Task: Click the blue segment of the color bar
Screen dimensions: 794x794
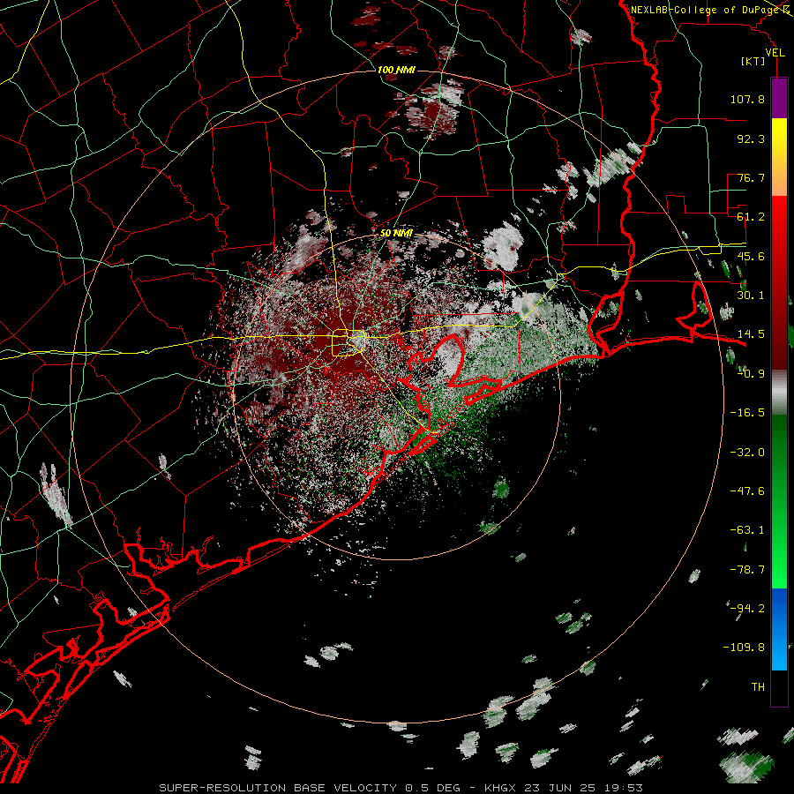Action: (779, 629)
